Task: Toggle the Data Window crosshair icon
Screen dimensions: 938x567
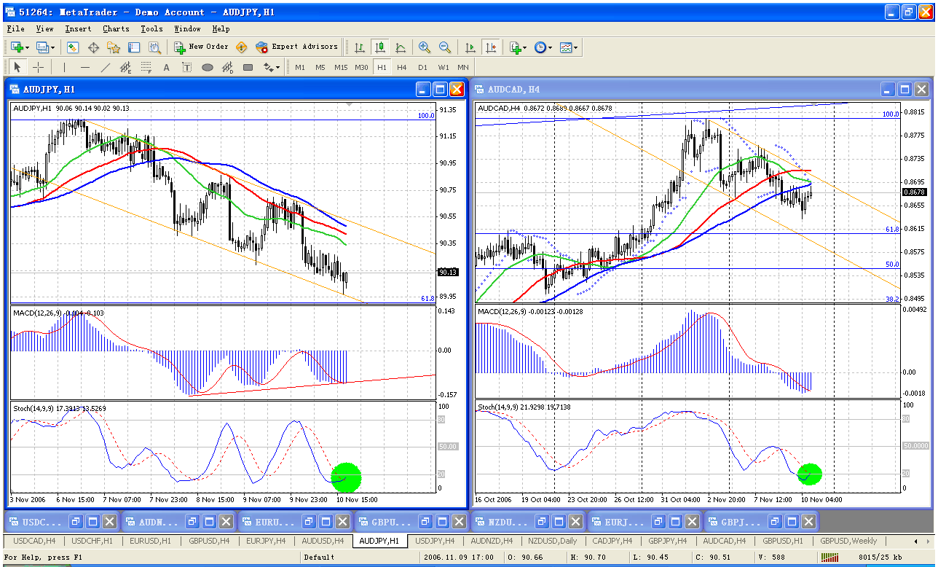Action: 93,47
